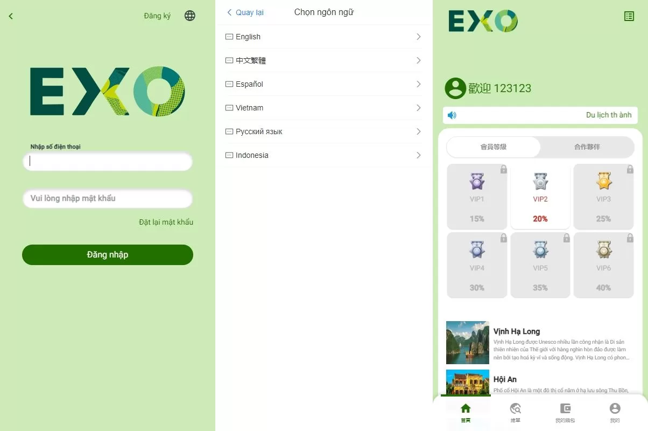648x431 pixels.
Task: Go back with the left arrow on login screen
Action: tap(11, 16)
